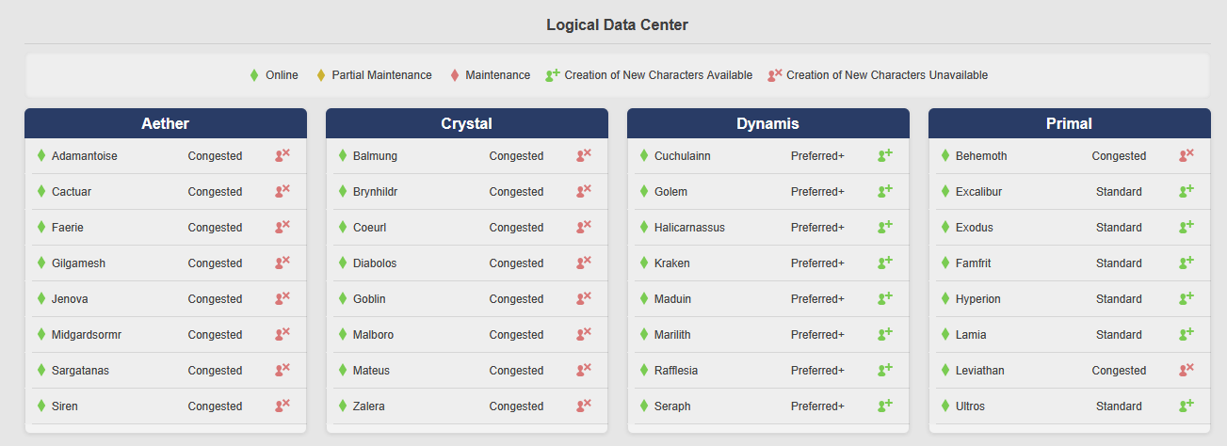Image resolution: width=1227 pixels, height=446 pixels.
Task: Click Leviathan creation unavailable icon
Action: [1187, 371]
